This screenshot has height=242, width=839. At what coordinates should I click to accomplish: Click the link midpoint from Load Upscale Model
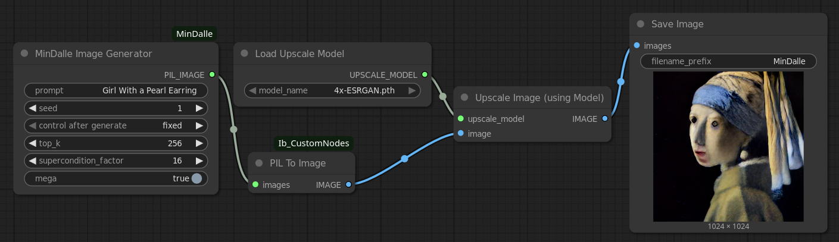pyautogui.click(x=442, y=96)
